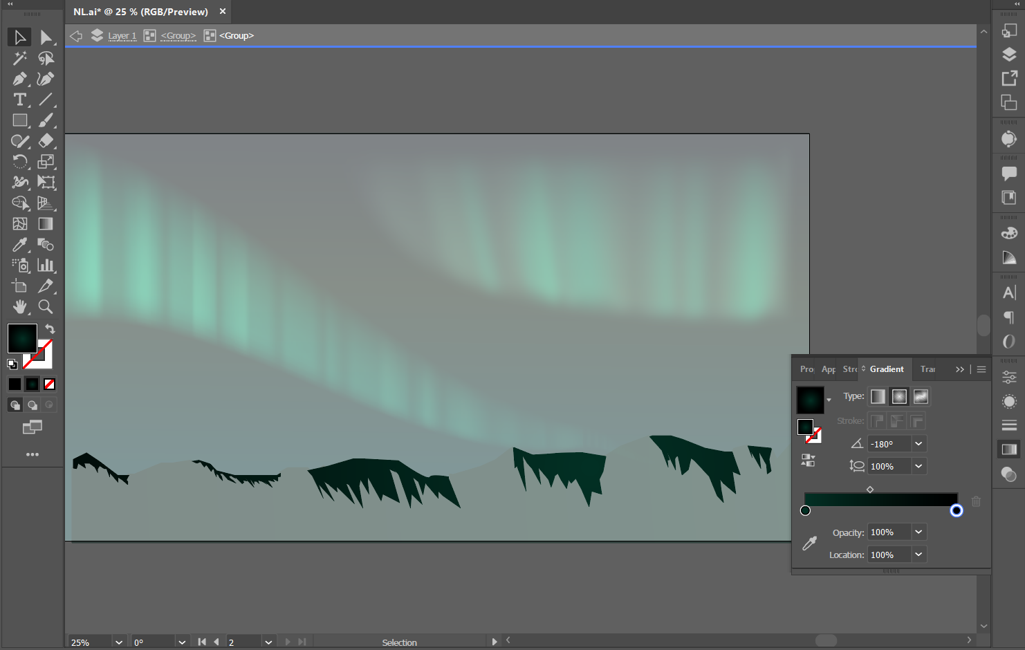Screen dimensions: 1025x650
Task: Open Opacity dropdown in Gradient panel
Action: coord(918,532)
